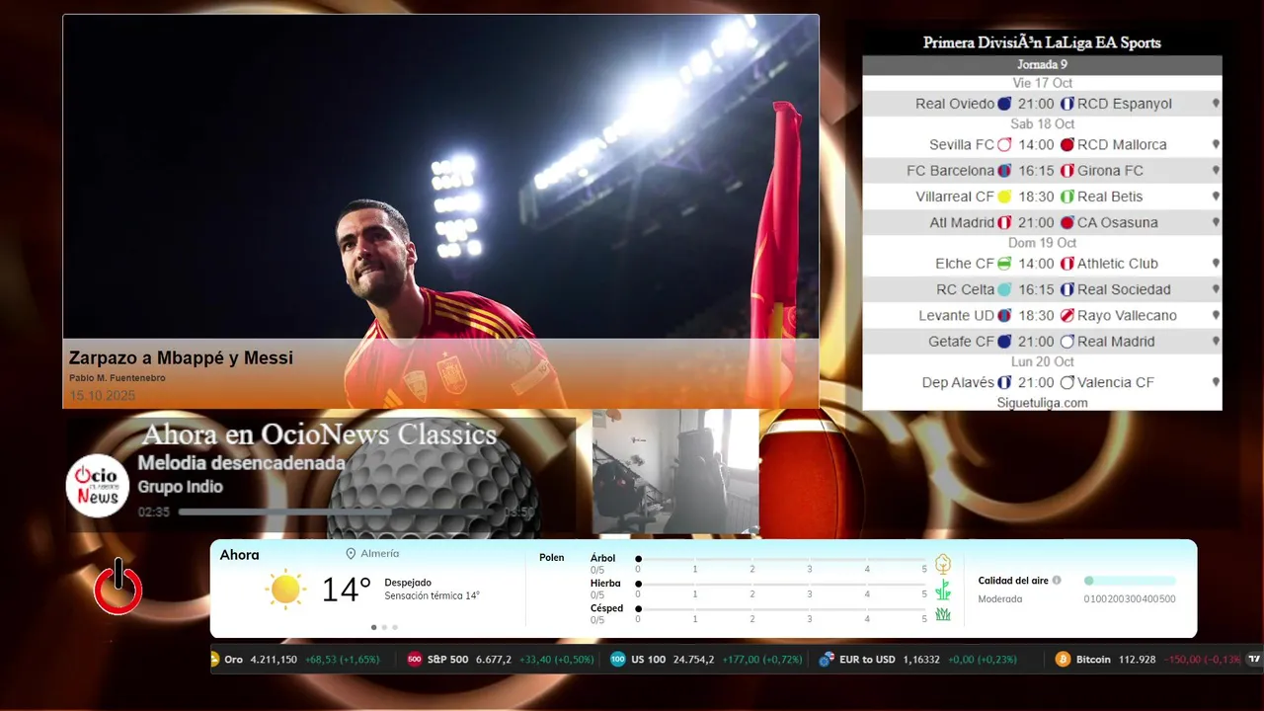Open the Siguetuliga.com link
This screenshot has width=1264, height=711.
click(x=1042, y=403)
